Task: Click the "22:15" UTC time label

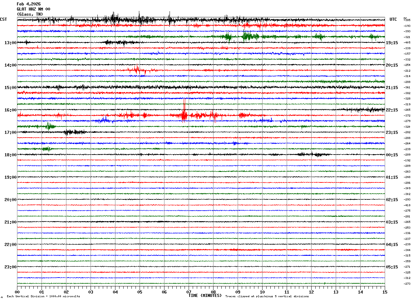Action: pyautogui.click(x=392, y=110)
